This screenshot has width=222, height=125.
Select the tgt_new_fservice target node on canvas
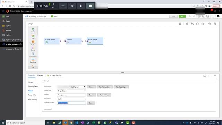95,41
